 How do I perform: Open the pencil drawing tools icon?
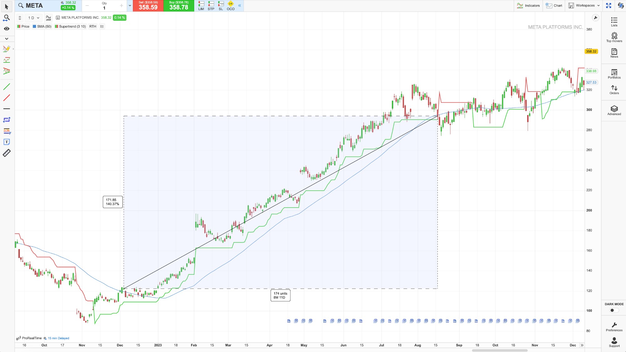point(7,49)
